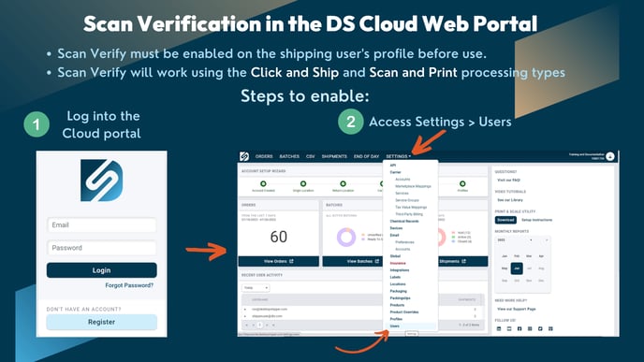The width and height of the screenshot is (644, 362).
Task: Select Products in Settings menu
Action: click(x=397, y=305)
